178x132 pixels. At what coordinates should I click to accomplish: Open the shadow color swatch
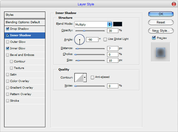tap(117, 24)
